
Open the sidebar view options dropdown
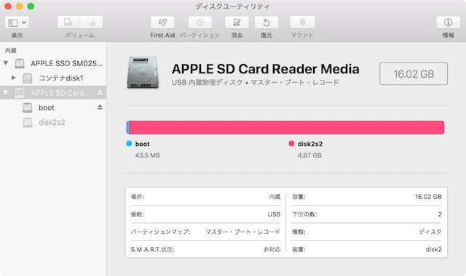[x=17, y=23]
